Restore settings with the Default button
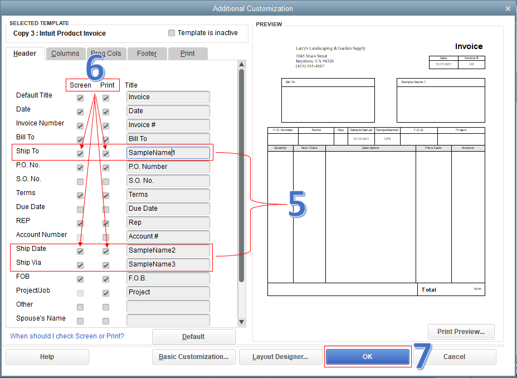 pyautogui.click(x=193, y=337)
